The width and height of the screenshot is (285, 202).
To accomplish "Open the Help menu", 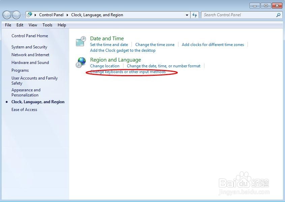I will 62,25.
